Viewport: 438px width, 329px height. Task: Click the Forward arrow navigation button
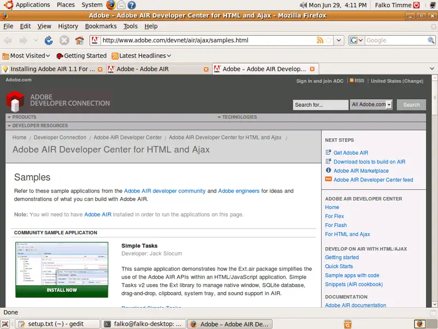point(24,41)
